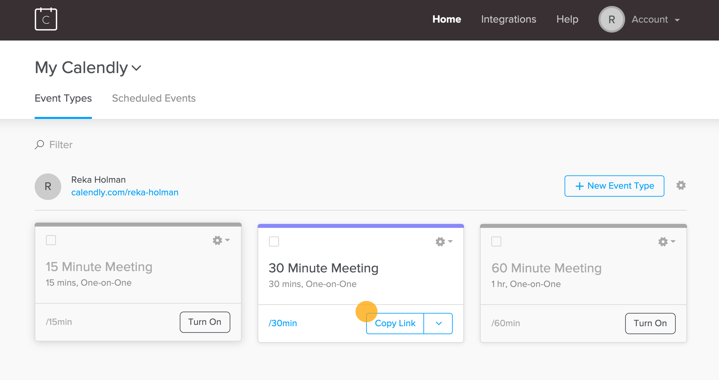Switch to the Event Types tab
This screenshot has height=380, width=719.
coord(63,98)
